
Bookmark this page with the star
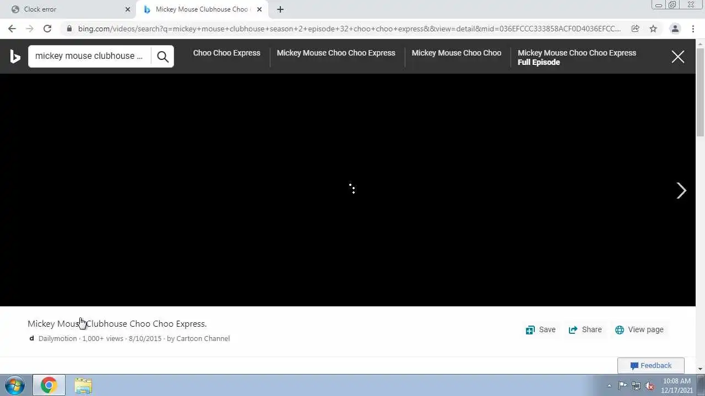coord(653,29)
